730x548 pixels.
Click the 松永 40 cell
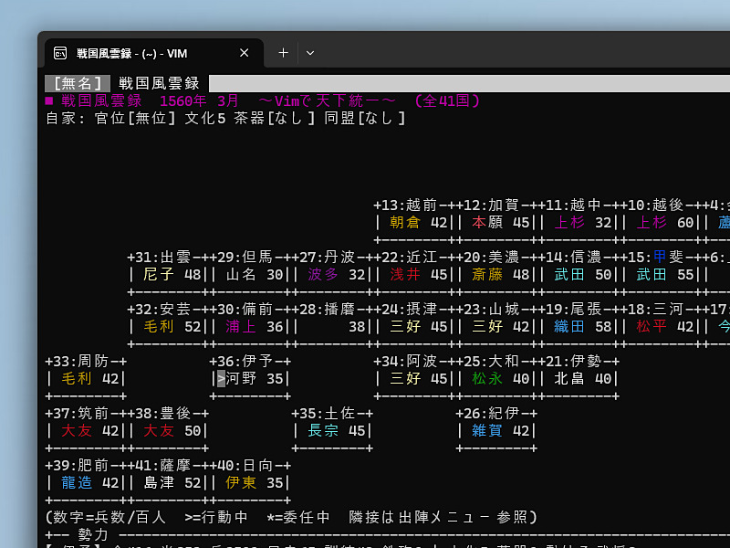(x=501, y=379)
